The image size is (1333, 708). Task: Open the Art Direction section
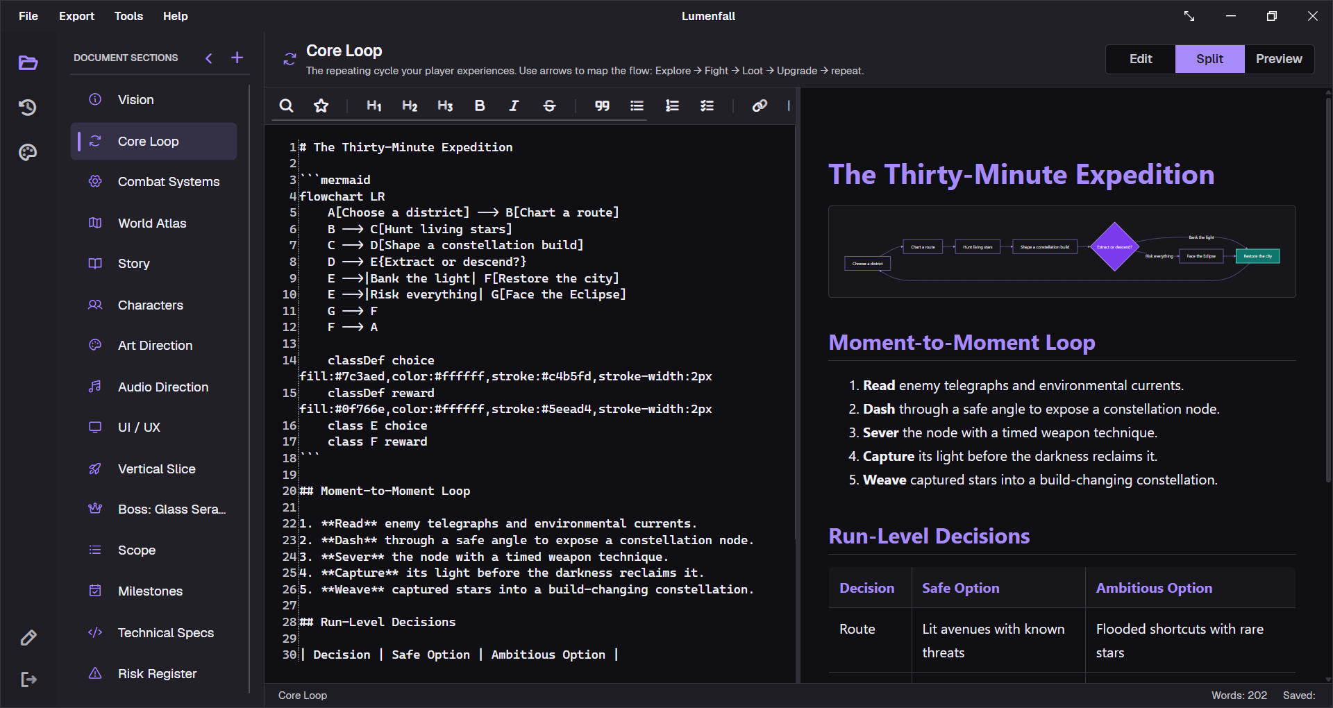[x=153, y=346]
